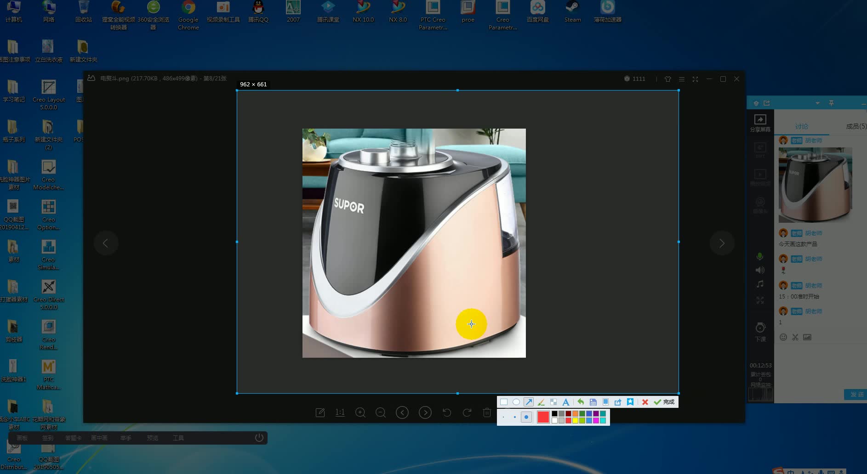
Task: Insert picture icon in chat
Action: (807, 337)
